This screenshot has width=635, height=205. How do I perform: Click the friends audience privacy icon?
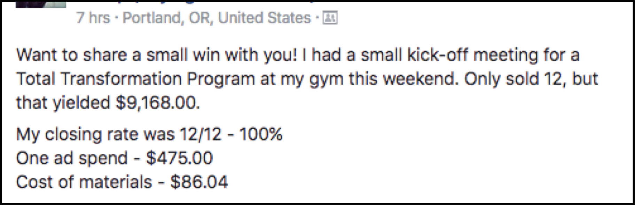[x=330, y=18]
